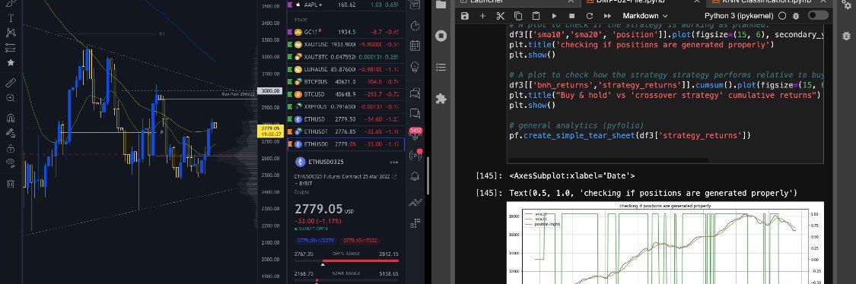Open the ideas lightbulb panel
The width and height of the screenshot is (856, 284).
pos(415,66)
